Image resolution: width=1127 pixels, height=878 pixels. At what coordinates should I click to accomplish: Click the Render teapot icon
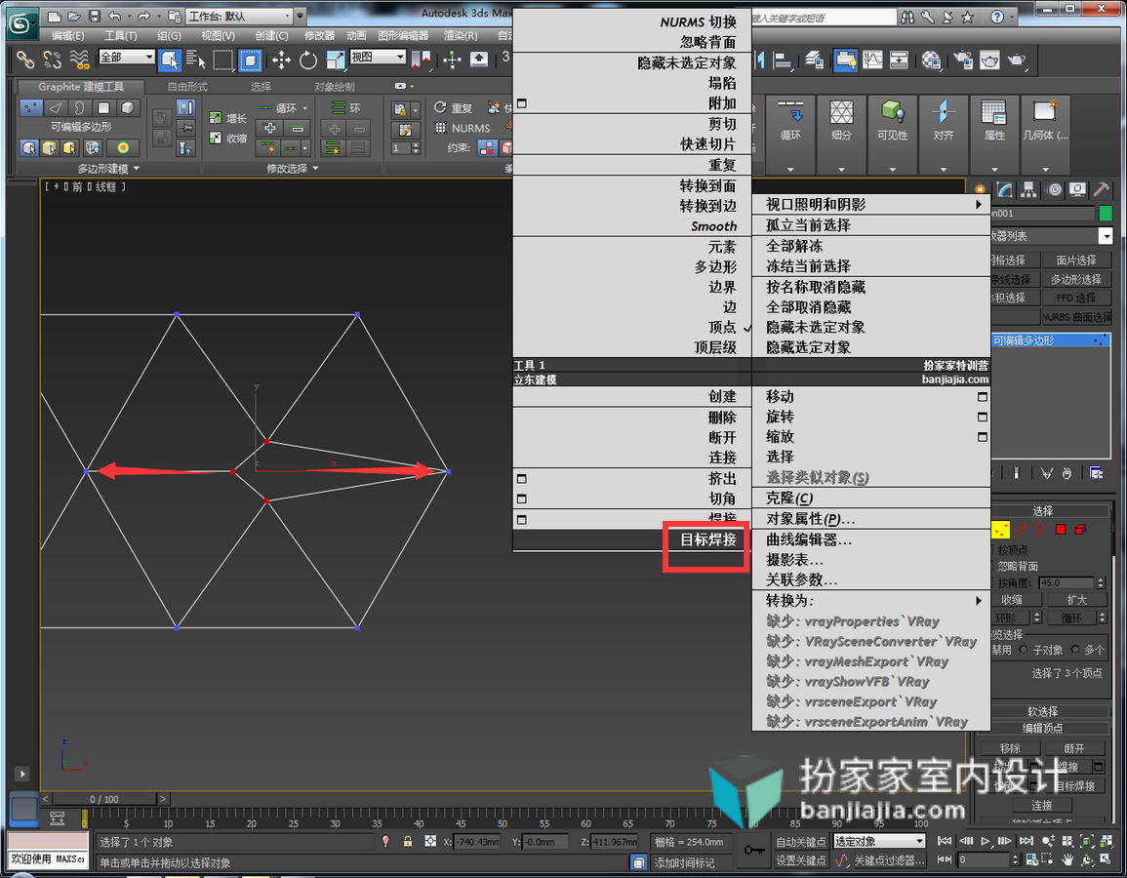(x=1017, y=60)
